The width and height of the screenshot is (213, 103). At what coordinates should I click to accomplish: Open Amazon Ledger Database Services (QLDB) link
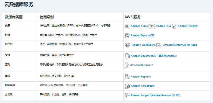tap(155, 95)
